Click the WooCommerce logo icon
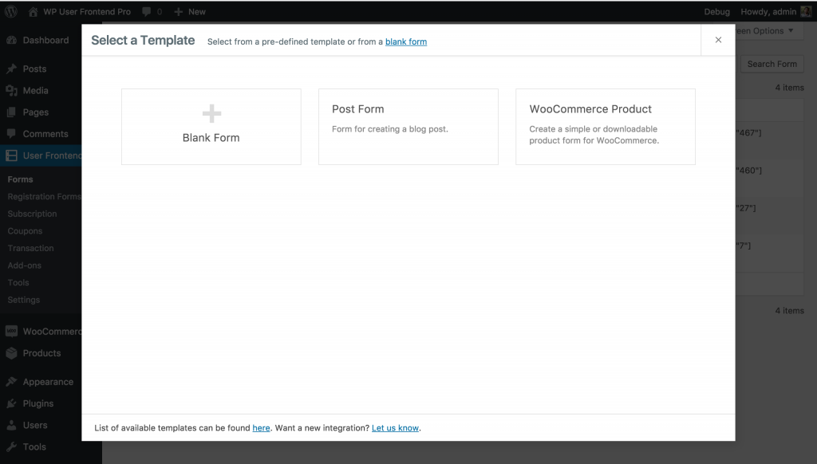The width and height of the screenshot is (817, 464). [11, 331]
